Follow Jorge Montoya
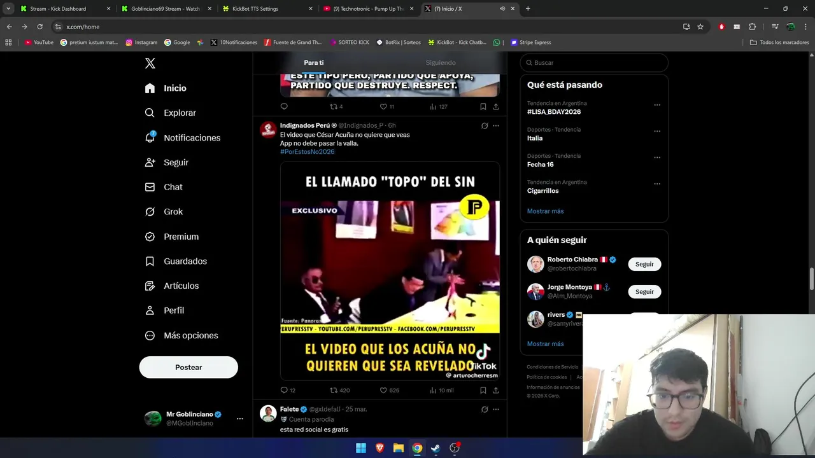The width and height of the screenshot is (815, 458). (x=644, y=291)
